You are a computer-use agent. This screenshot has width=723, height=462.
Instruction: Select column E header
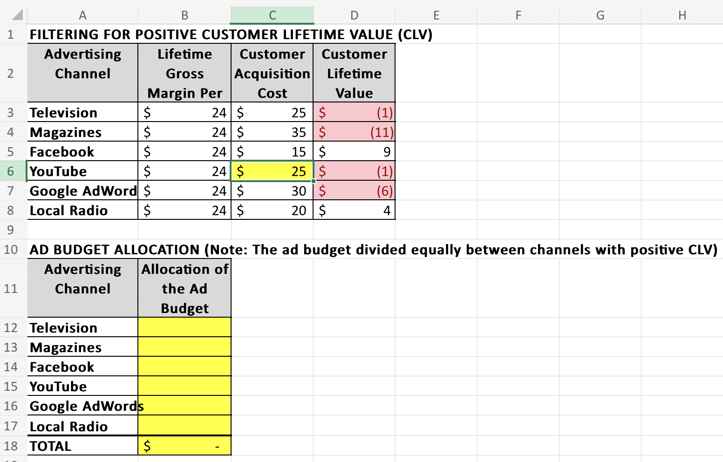(436, 15)
